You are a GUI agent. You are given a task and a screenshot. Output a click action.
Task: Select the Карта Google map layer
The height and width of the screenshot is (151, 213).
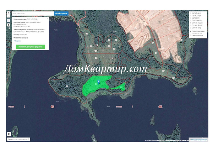(191, 16)
